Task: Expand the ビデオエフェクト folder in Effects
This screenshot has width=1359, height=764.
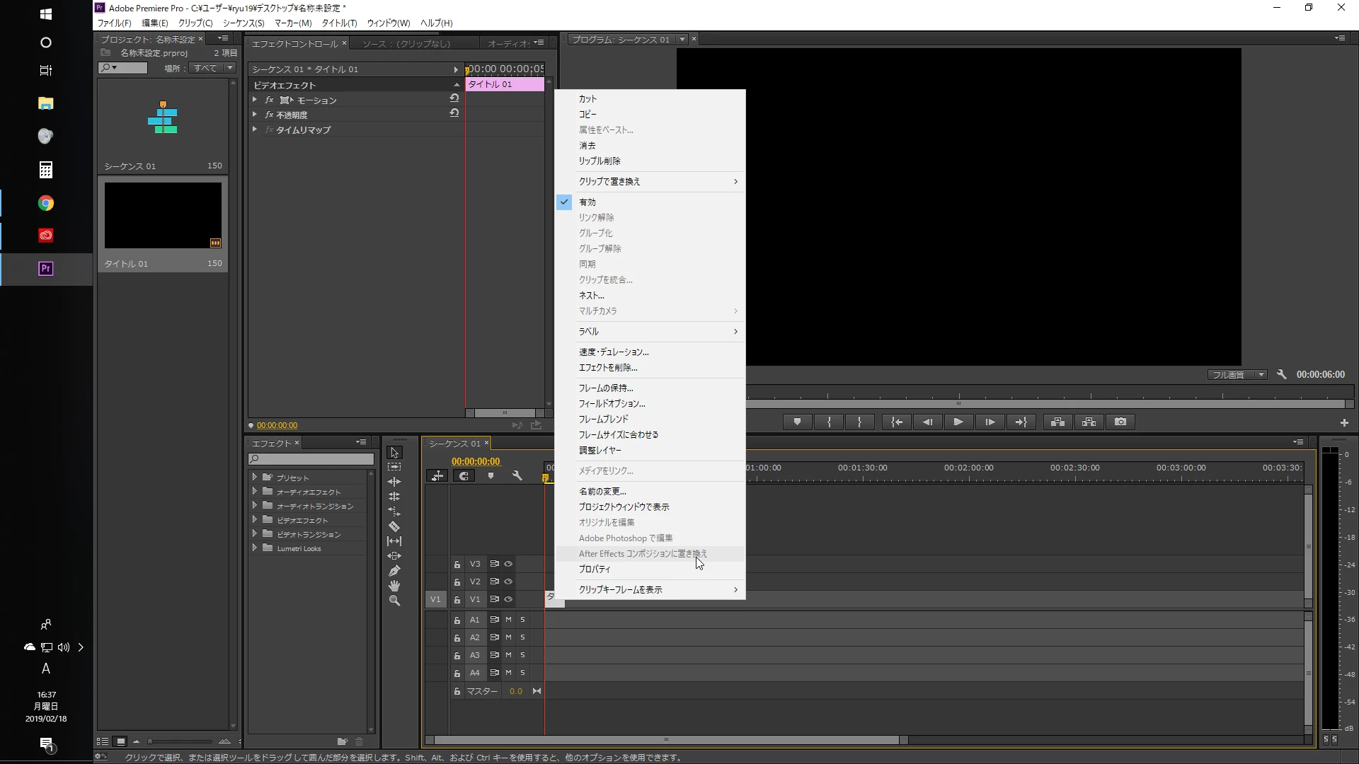Action: coord(255,520)
